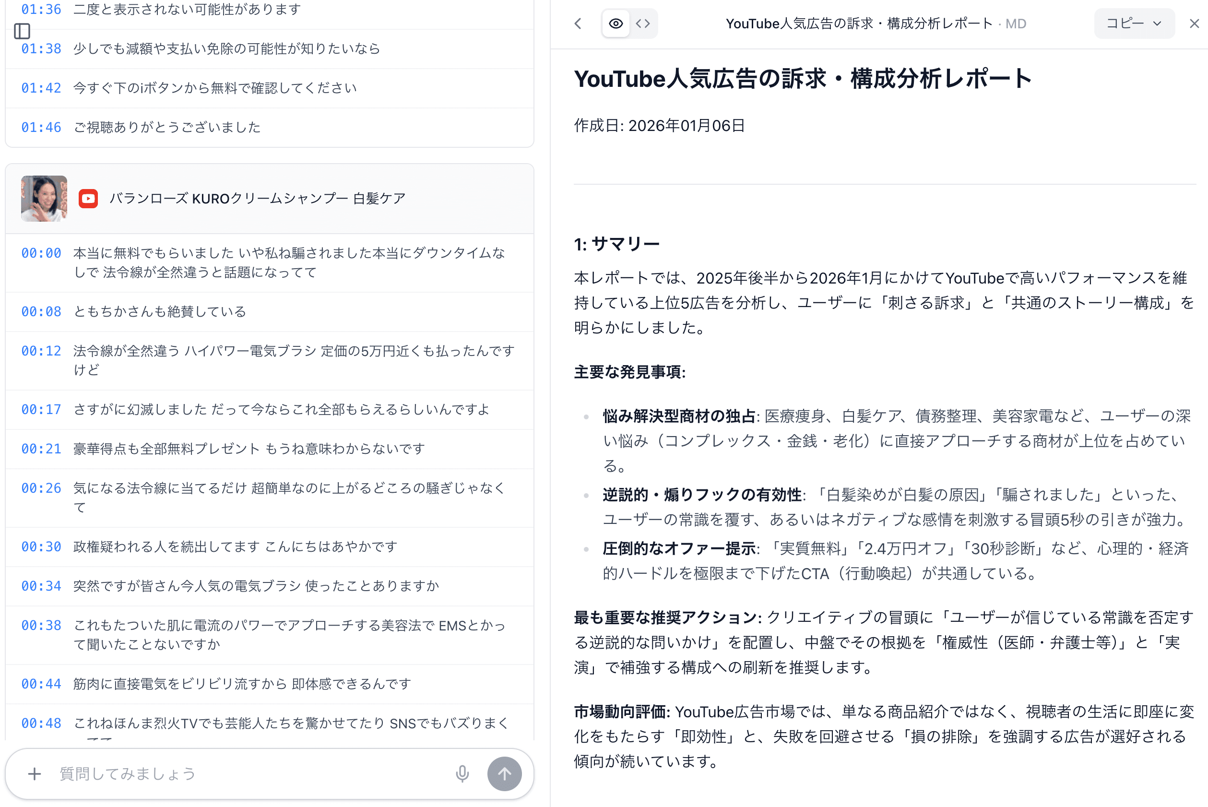Click the 圧倒的なオファー提示 bullet label
This screenshot has height=807, width=1208.
679,549
